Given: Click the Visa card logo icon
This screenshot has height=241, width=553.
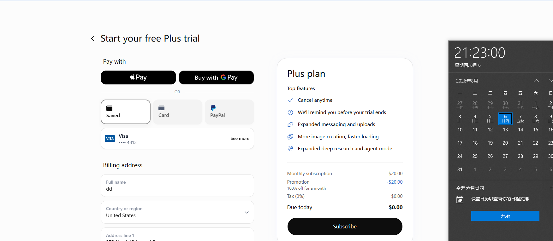Looking at the screenshot, I should click(110, 139).
